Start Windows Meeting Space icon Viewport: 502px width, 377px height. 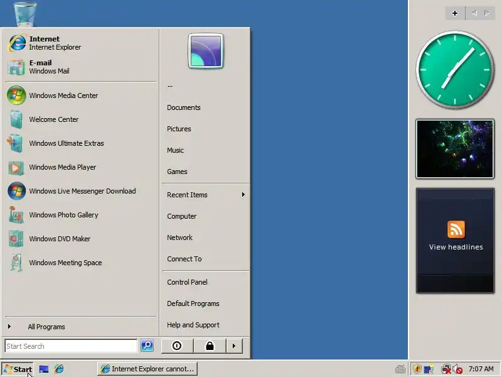click(x=16, y=263)
